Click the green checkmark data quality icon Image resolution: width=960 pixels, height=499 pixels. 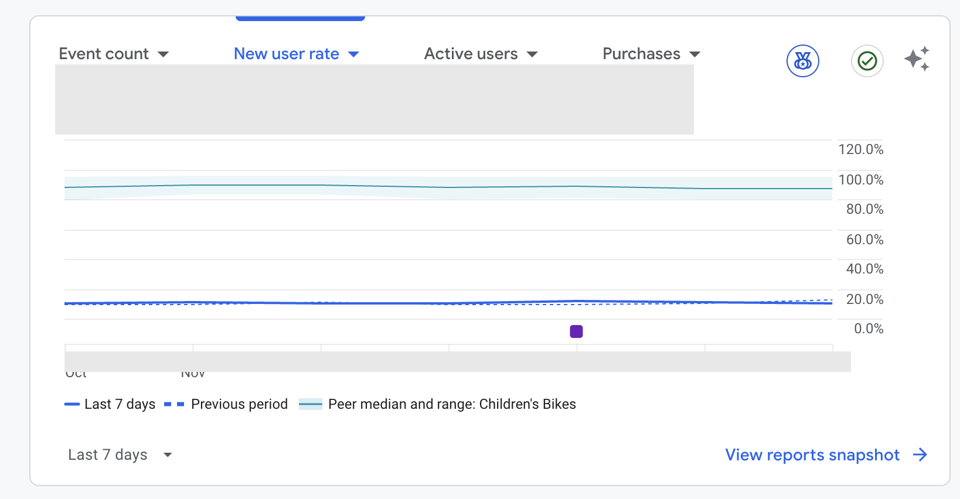tap(867, 61)
